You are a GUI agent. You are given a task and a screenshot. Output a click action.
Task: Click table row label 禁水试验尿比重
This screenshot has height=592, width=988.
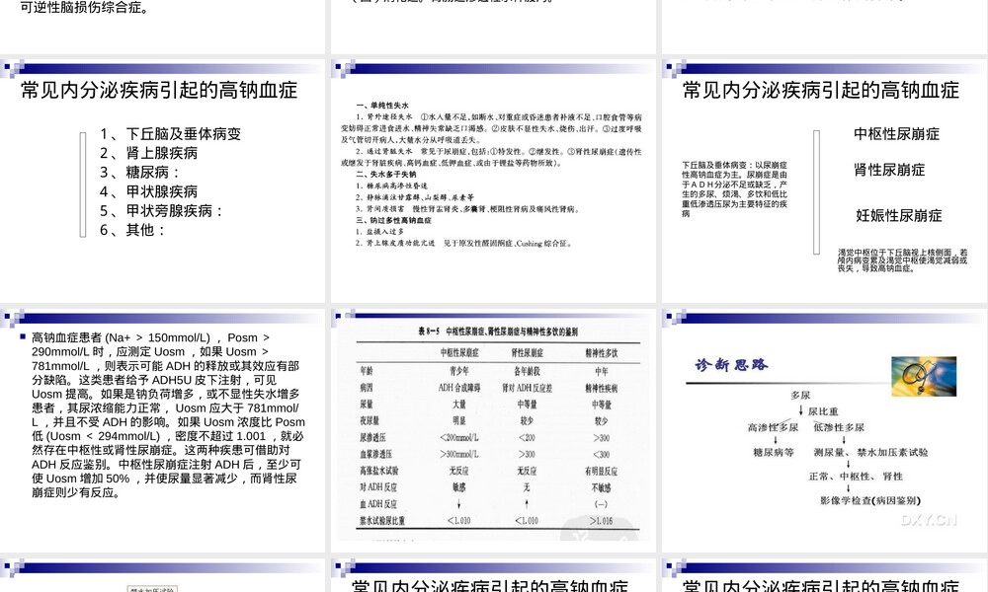point(382,521)
